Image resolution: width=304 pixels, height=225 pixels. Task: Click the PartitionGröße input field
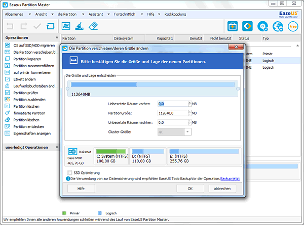click(173, 113)
